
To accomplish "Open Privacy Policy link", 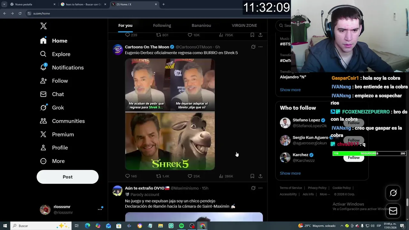I will pos(317,188).
